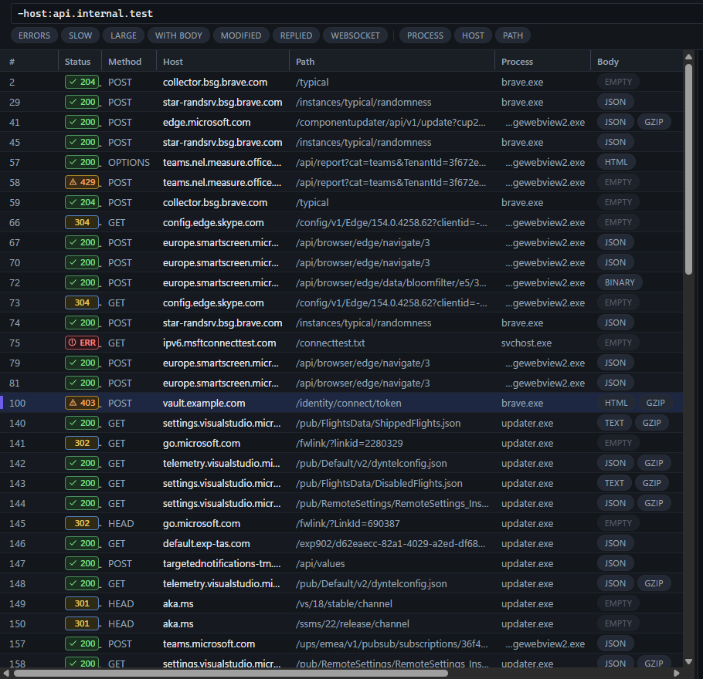
Task: Click the vertical scrollbar up arrow
Action: (688, 56)
